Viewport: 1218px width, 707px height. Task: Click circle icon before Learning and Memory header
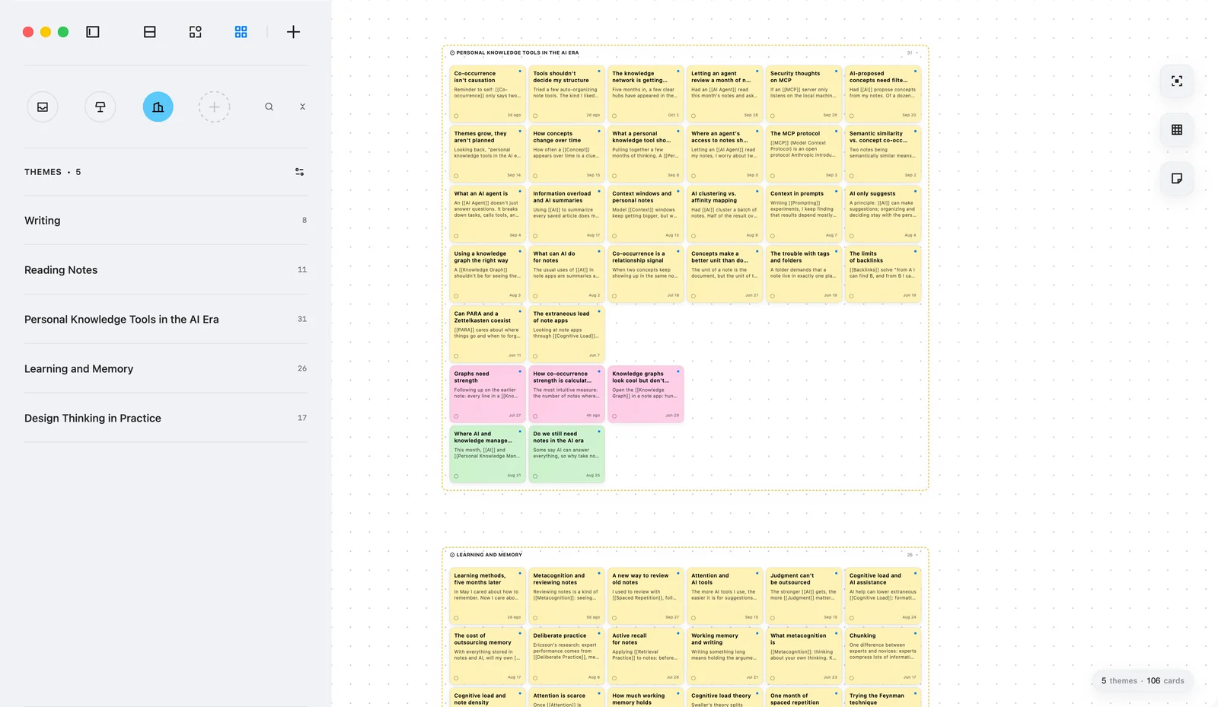(x=452, y=556)
